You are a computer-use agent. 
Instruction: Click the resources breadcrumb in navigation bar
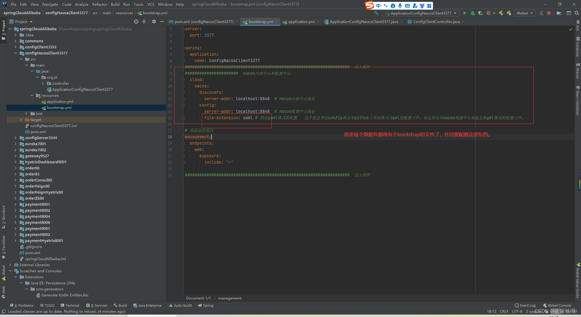[x=124, y=13]
